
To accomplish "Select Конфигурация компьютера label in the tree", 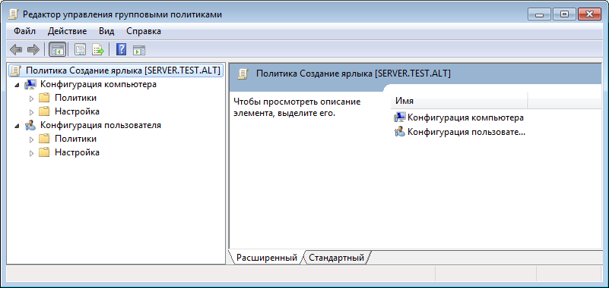I will pos(98,84).
